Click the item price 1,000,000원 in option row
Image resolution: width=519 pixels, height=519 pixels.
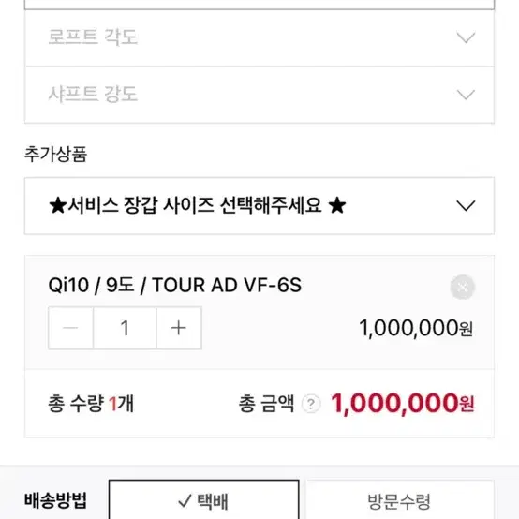[x=416, y=328]
